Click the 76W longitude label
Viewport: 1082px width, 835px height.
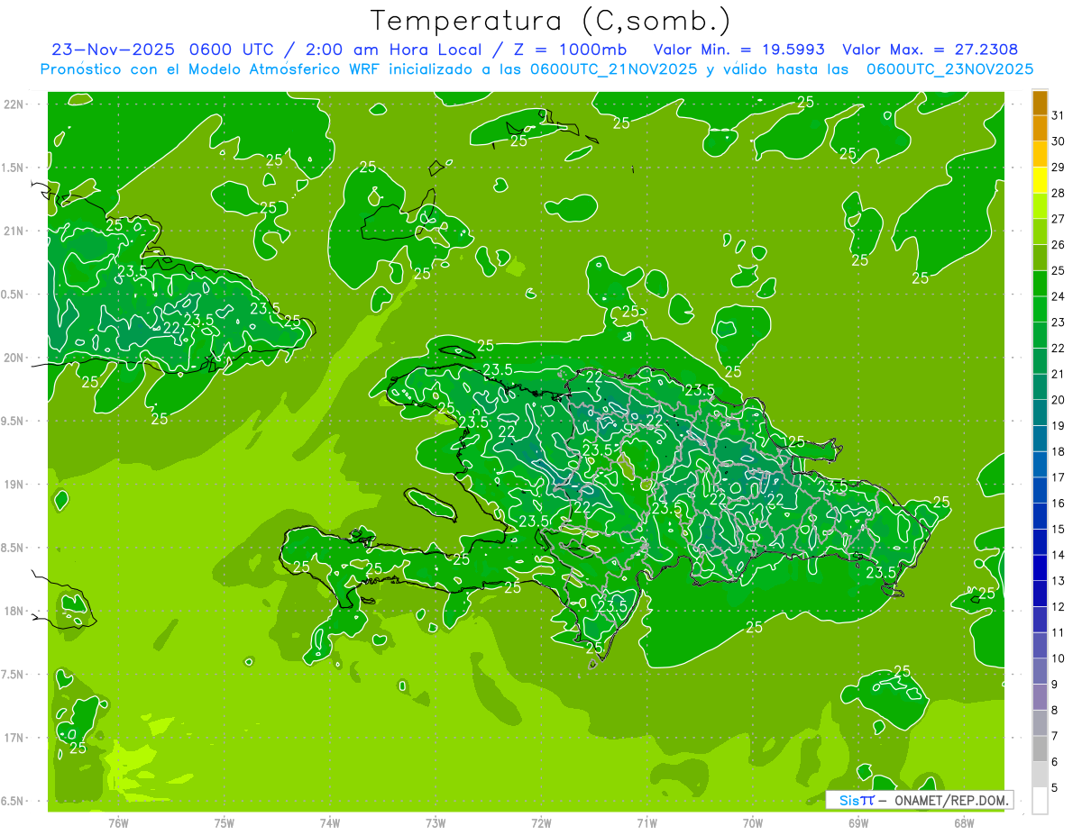click(118, 823)
